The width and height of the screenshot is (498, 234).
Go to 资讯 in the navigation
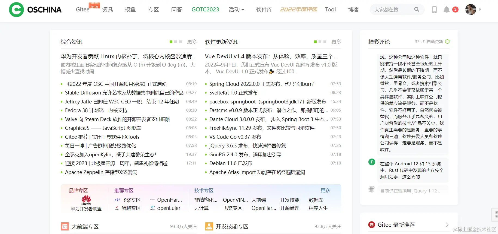[107, 10]
